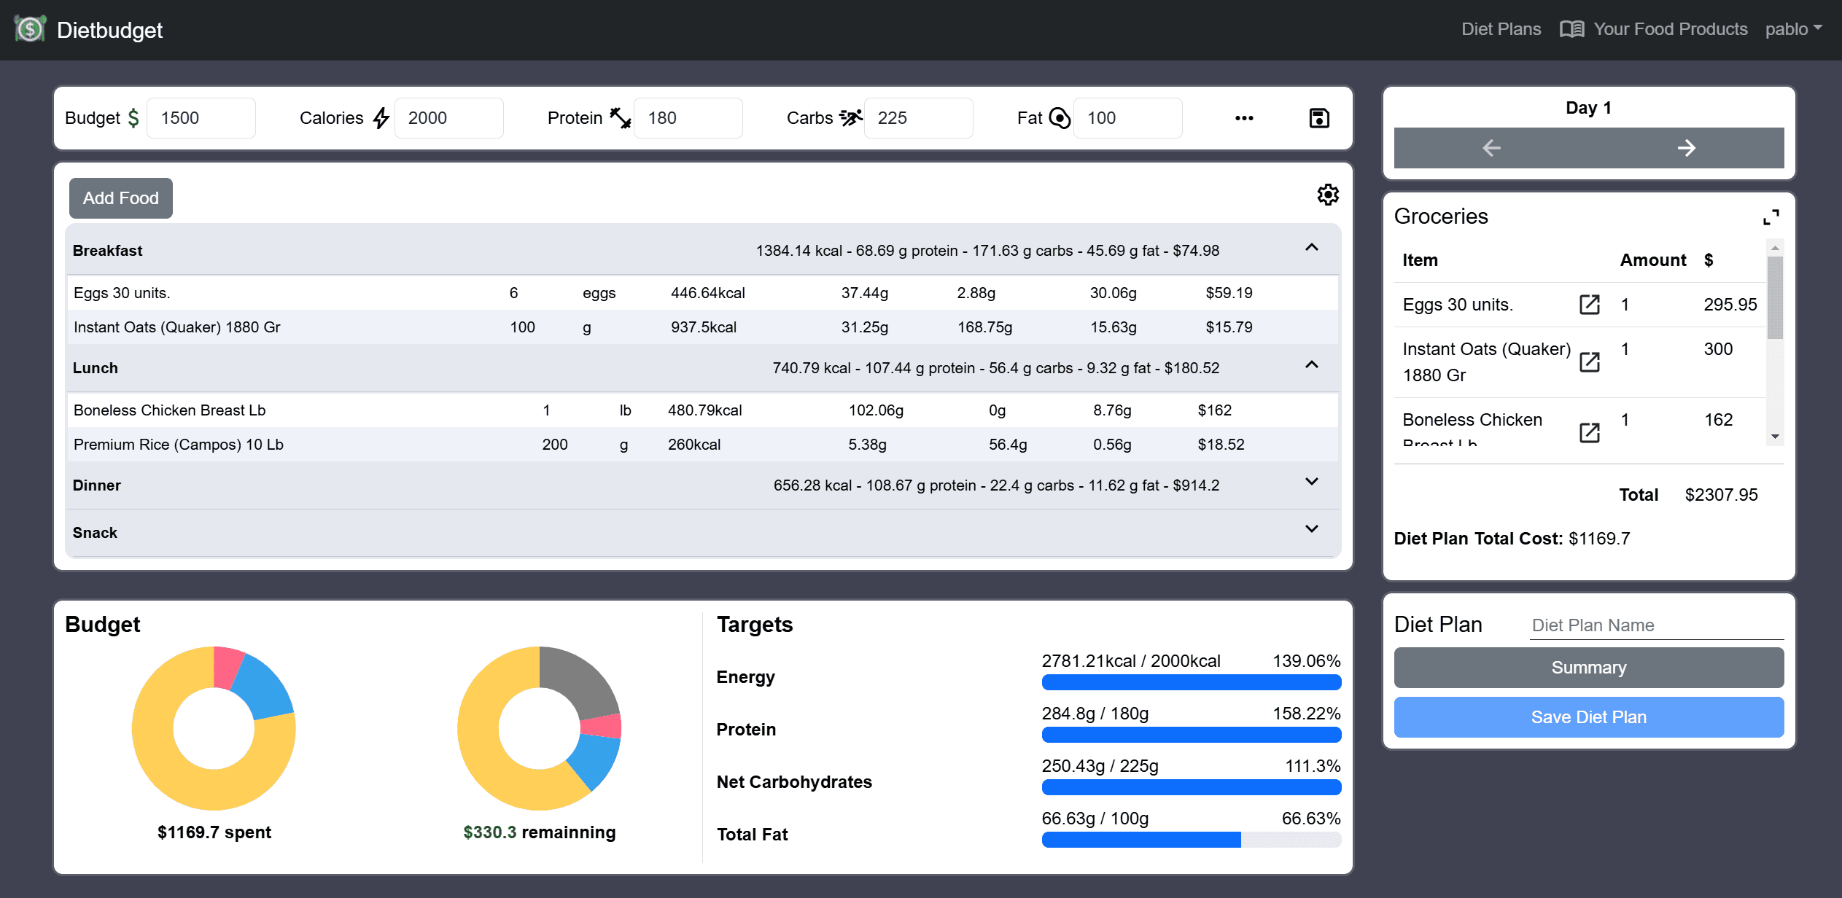Click the save floppy disk icon

(x=1319, y=118)
